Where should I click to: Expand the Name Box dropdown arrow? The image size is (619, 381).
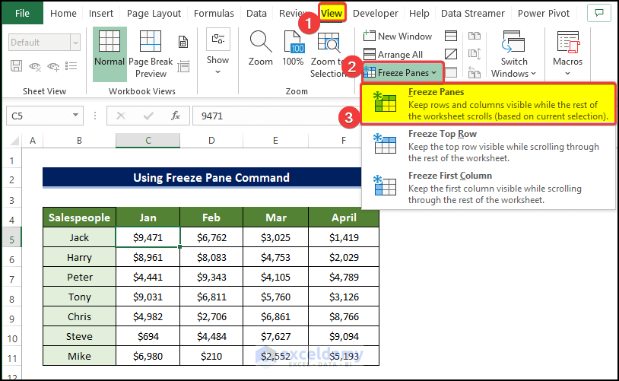75,116
